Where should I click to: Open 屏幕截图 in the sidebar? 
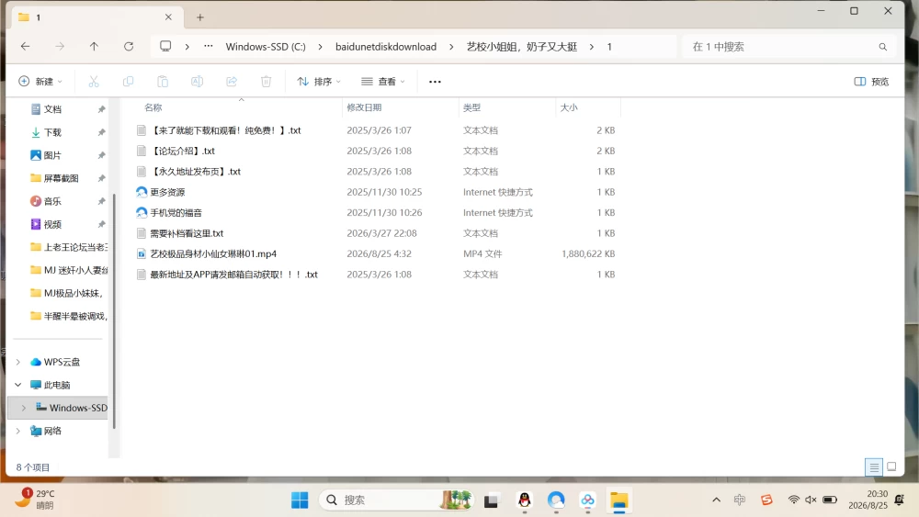61,178
